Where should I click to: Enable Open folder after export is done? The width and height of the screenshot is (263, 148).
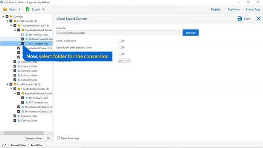coord(121,48)
